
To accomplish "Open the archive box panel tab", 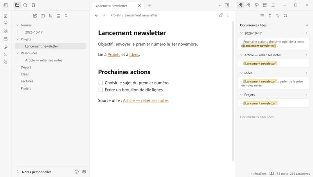I will [265, 5].
